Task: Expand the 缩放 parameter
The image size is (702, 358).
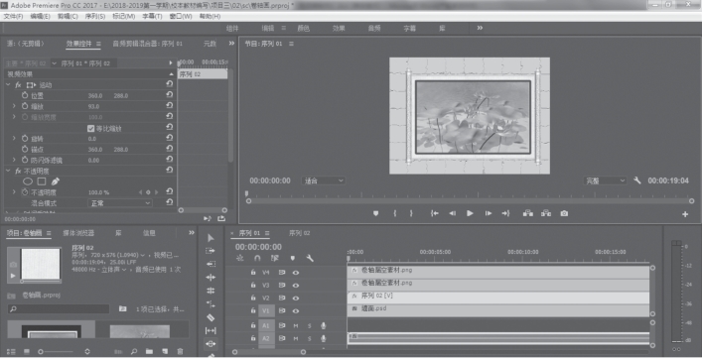Action: click(x=14, y=106)
